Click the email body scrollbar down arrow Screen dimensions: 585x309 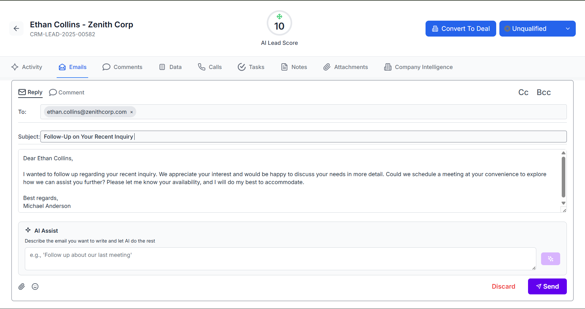[x=563, y=203]
